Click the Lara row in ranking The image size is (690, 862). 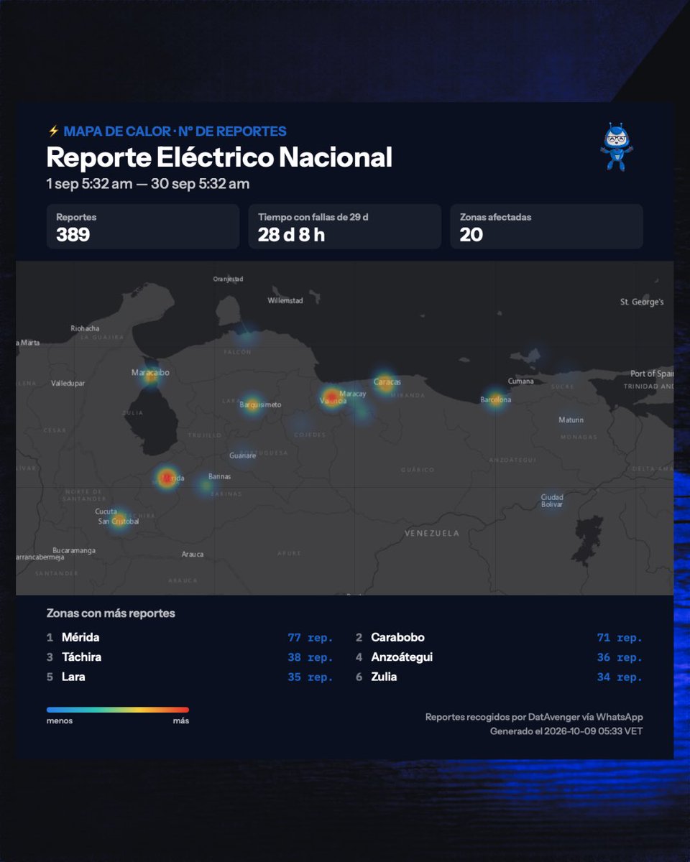190,677
